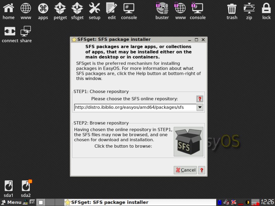
Task: Maximize the SFSget window
Action: 196,40
